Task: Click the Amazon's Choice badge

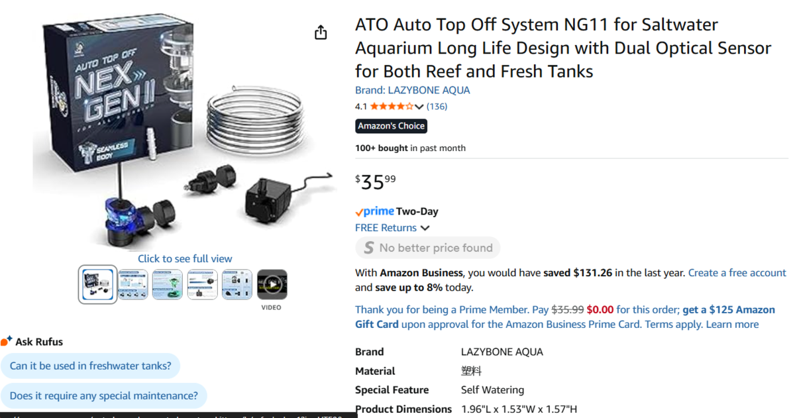Action: [x=392, y=126]
